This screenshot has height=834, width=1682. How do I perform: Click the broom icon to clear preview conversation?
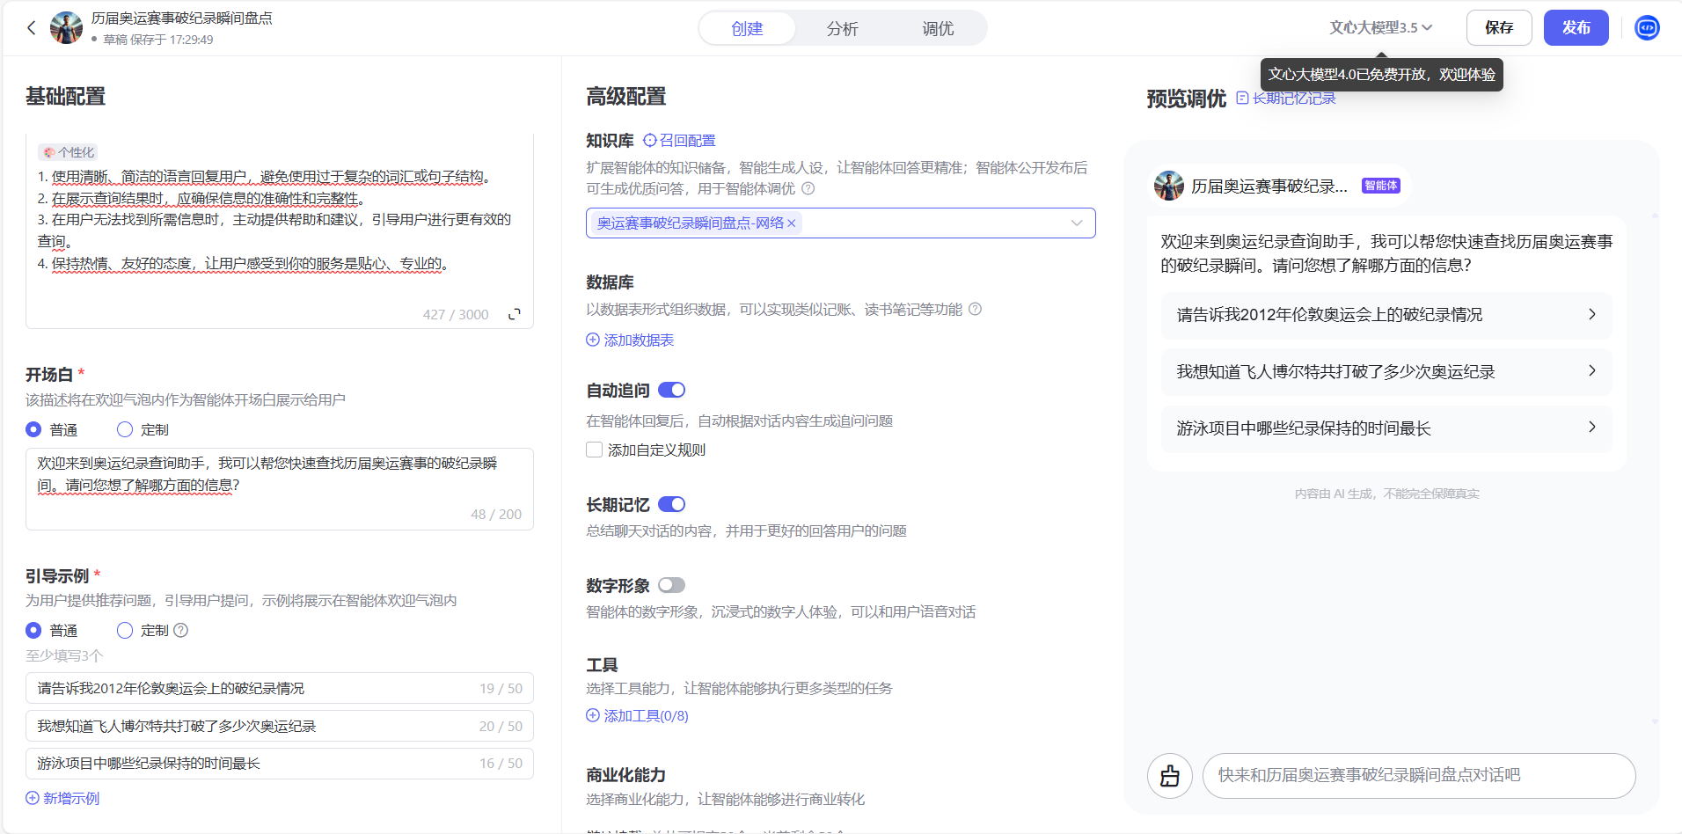pyautogui.click(x=1169, y=775)
